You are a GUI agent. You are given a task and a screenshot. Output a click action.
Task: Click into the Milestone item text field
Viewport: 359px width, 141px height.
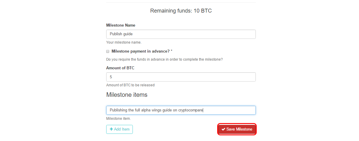(x=181, y=110)
